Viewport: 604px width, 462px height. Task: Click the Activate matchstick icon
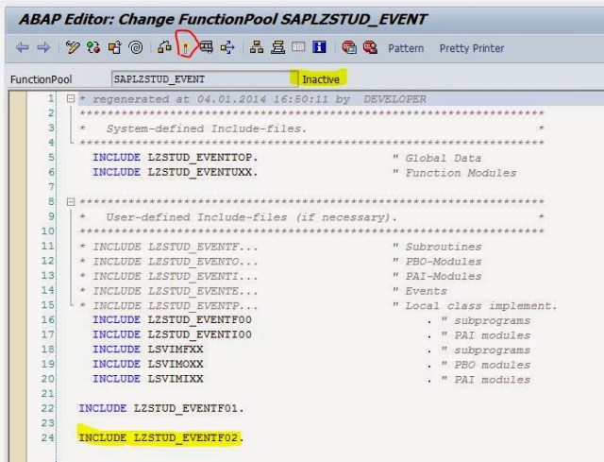[x=185, y=48]
